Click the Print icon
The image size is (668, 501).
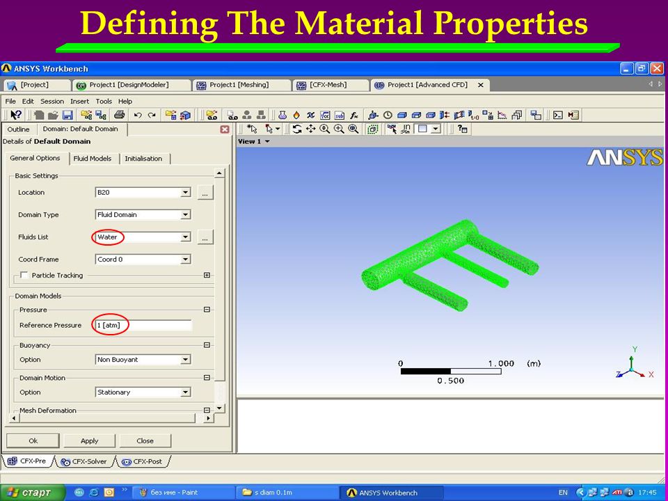[120, 115]
